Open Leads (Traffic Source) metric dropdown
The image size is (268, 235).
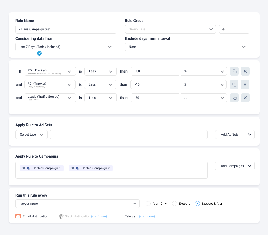[x=50, y=98]
